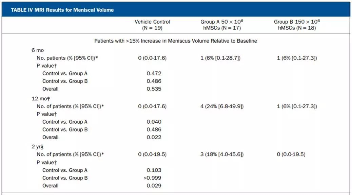Select the '6 mo' row label
Screen dimensions: 352x195
[x=38, y=50]
